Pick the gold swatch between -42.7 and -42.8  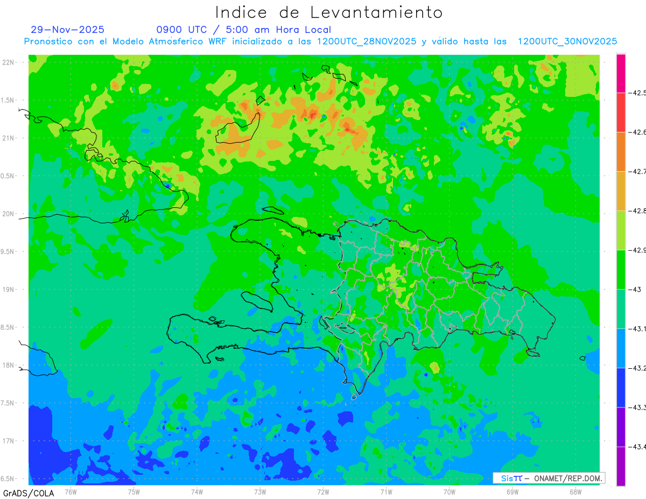click(621, 191)
